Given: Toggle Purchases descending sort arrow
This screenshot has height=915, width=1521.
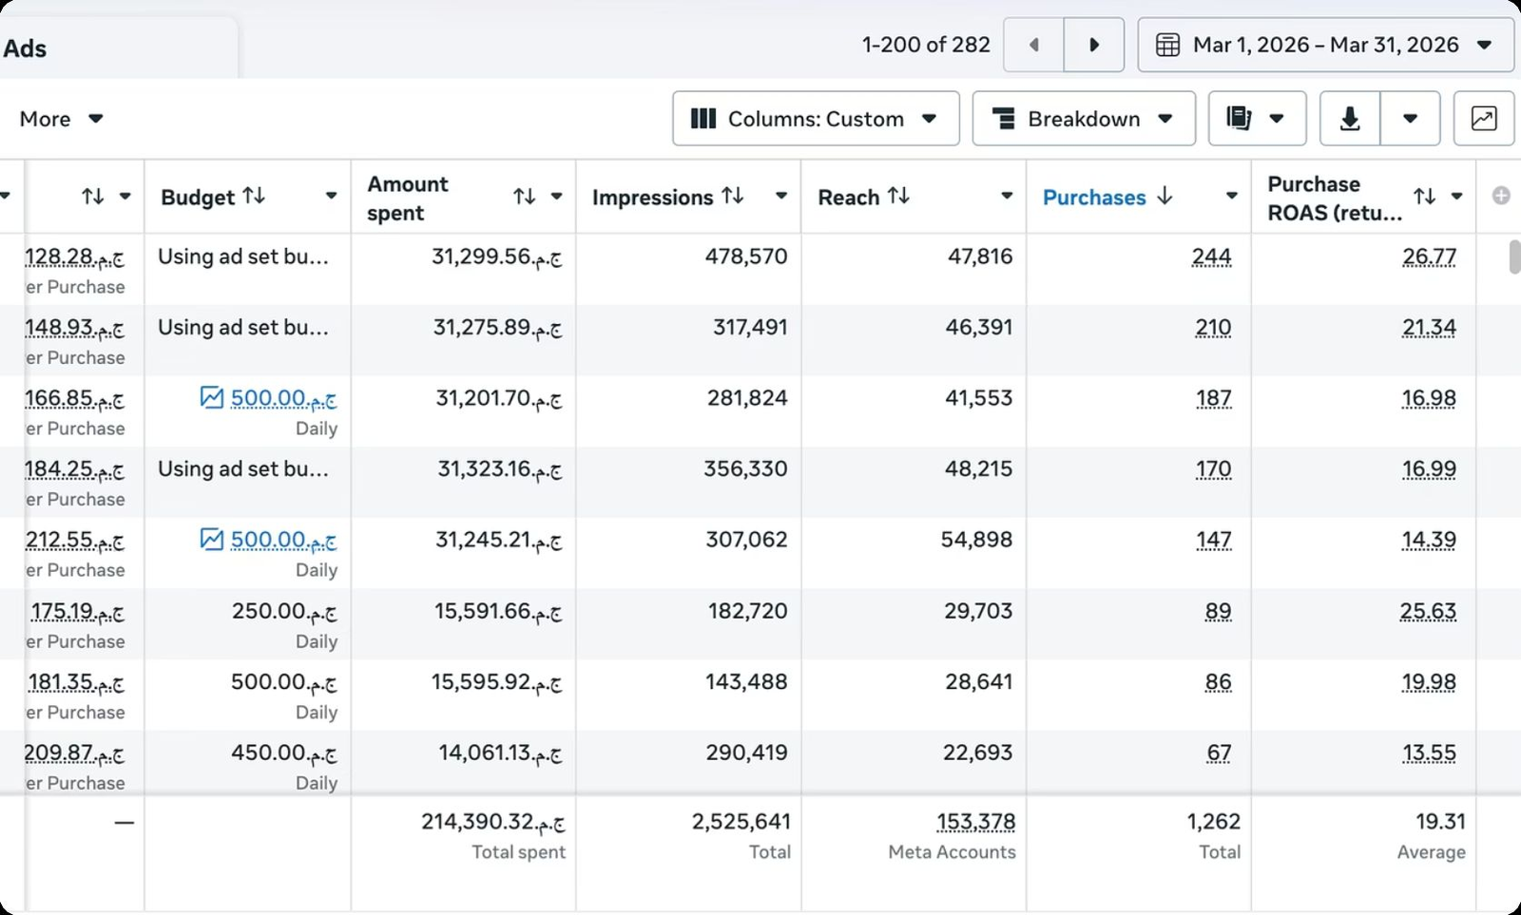Looking at the screenshot, I should pyautogui.click(x=1165, y=196).
